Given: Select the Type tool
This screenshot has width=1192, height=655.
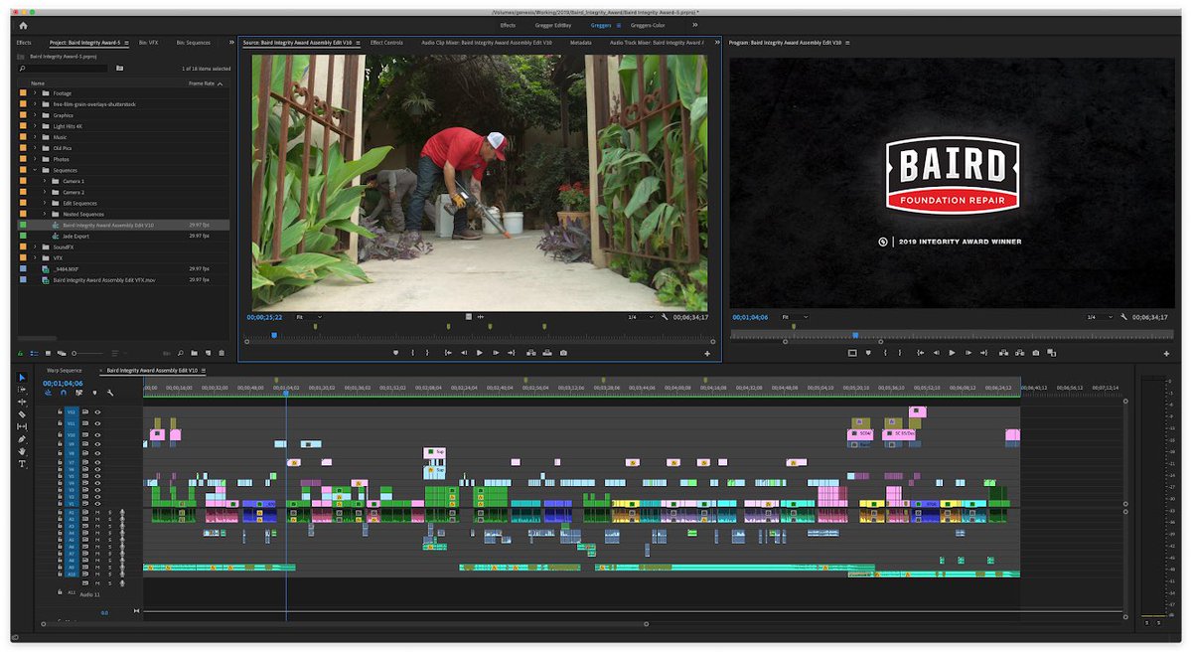Looking at the screenshot, I should point(22,463).
